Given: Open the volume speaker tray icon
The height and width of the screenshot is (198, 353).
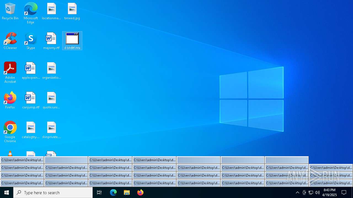Looking at the screenshot, I should (317, 193).
